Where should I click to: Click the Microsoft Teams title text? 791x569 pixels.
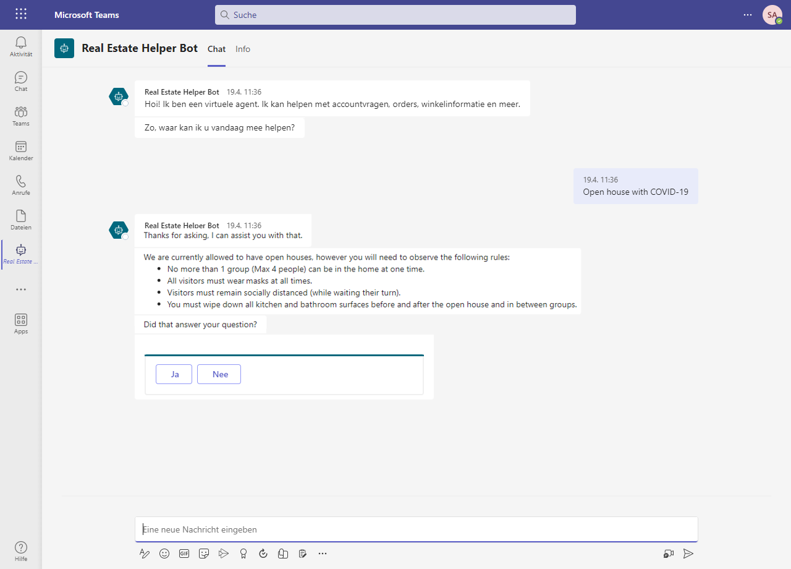pyautogui.click(x=87, y=15)
